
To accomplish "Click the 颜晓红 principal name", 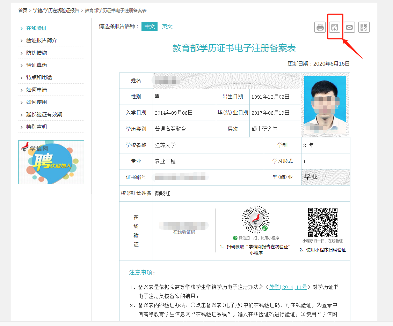I will coord(162,194).
